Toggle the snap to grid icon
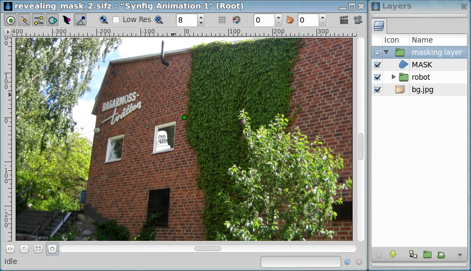This screenshot has height=271, width=471. [x=236, y=20]
